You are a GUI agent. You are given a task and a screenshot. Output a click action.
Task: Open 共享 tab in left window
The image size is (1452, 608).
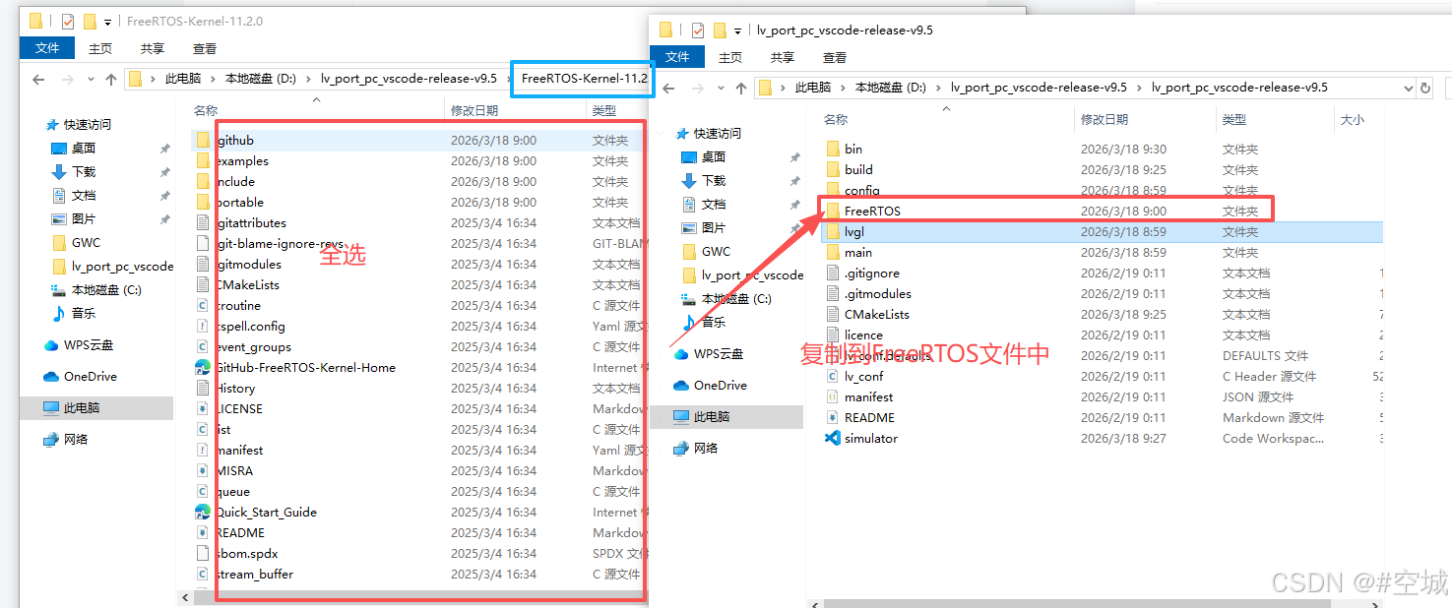[x=153, y=48]
